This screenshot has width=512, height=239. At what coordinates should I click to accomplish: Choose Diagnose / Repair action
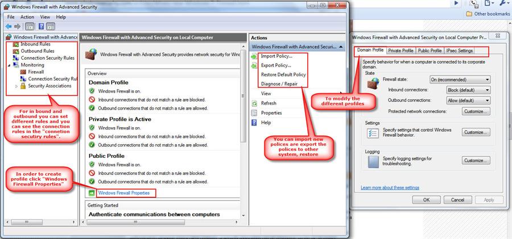point(279,84)
